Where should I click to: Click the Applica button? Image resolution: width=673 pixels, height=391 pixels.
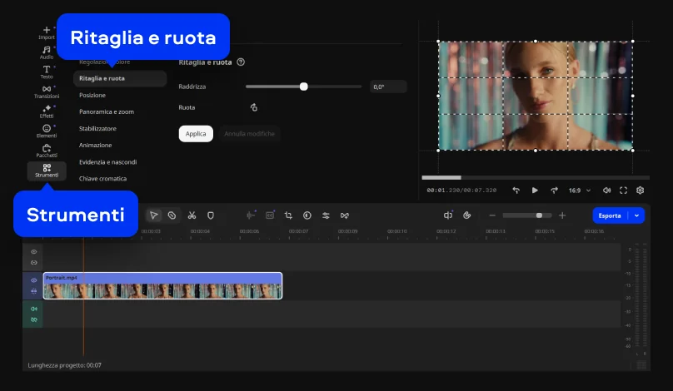(196, 133)
